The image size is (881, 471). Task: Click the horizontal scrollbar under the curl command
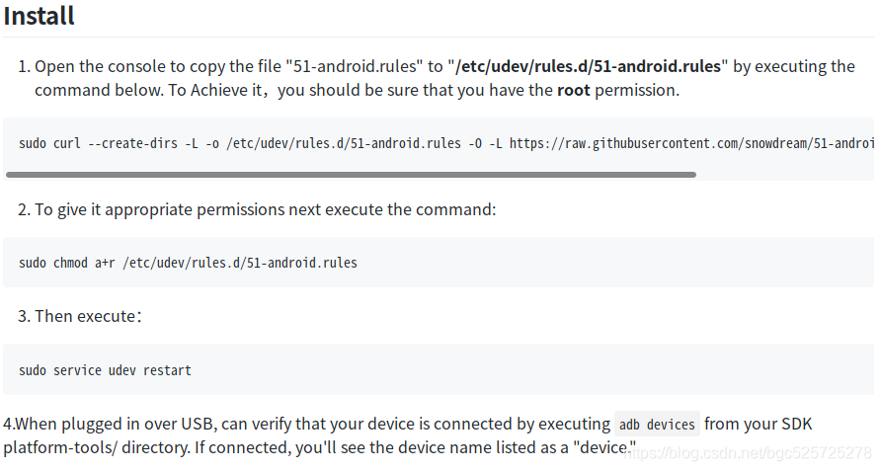351,175
